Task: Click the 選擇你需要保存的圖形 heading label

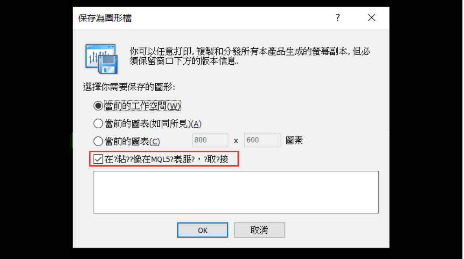Action: coord(129,87)
